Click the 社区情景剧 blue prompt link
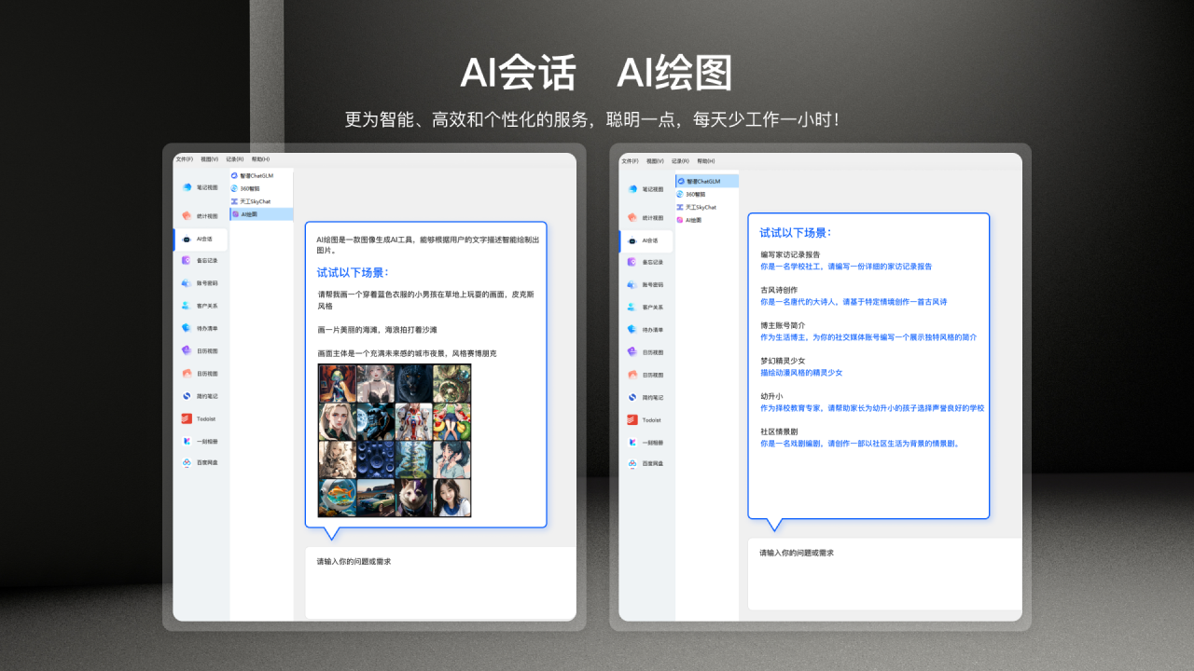 (x=859, y=444)
